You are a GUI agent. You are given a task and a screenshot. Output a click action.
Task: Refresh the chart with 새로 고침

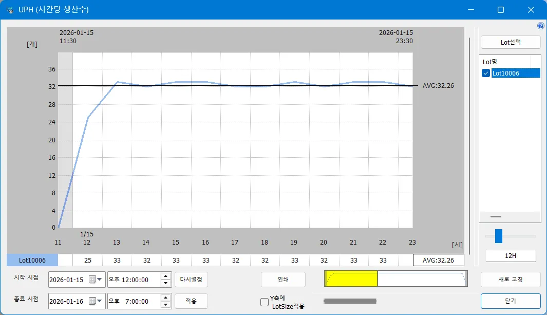click(x=510, y=279)
